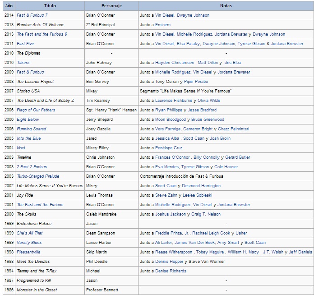Click the Jessica Alba link

point(167,138)
